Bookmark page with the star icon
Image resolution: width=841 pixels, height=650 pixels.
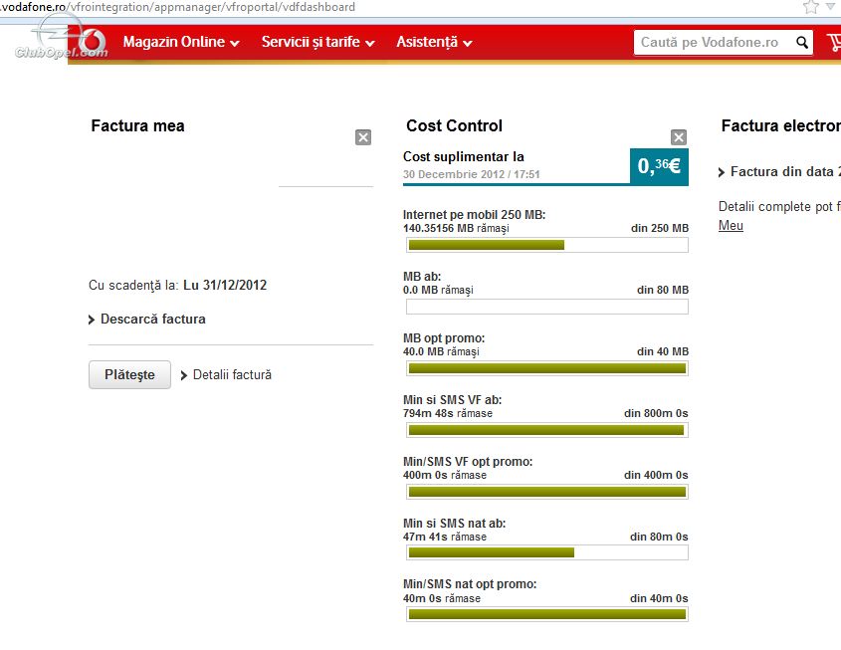[810, 7]
